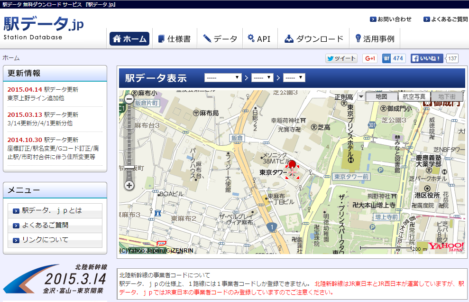
Task: Click the 東京タワー前 intersection label on map
Action: [351, 177]
